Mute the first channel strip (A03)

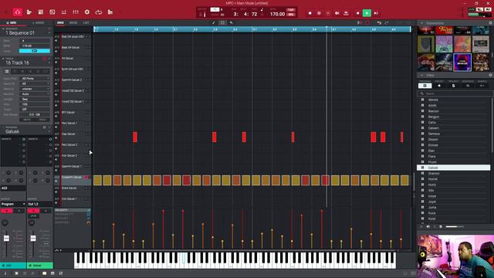click(7, 211)
